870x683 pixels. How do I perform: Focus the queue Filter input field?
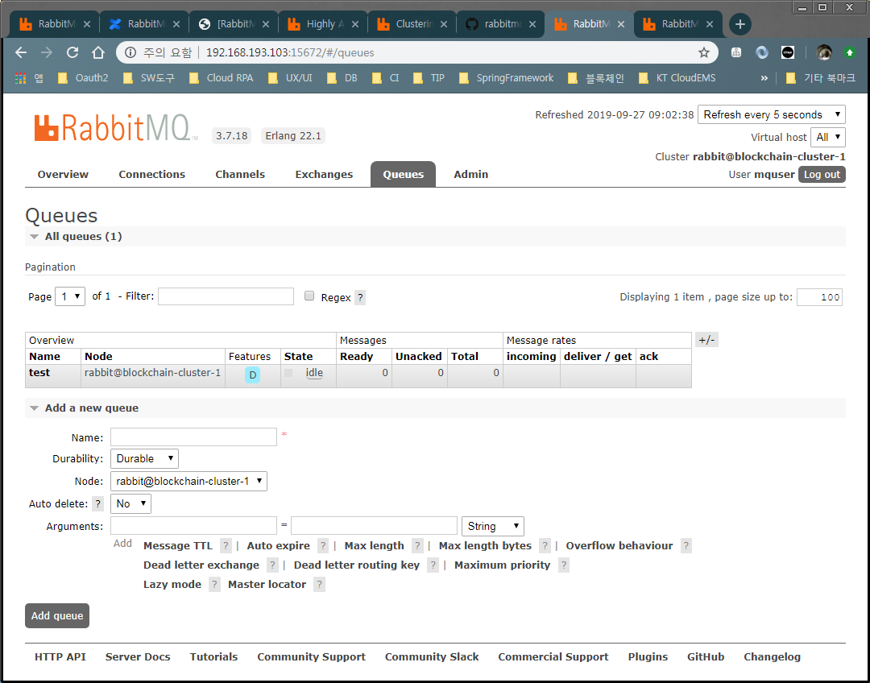(x=226, y=296)
